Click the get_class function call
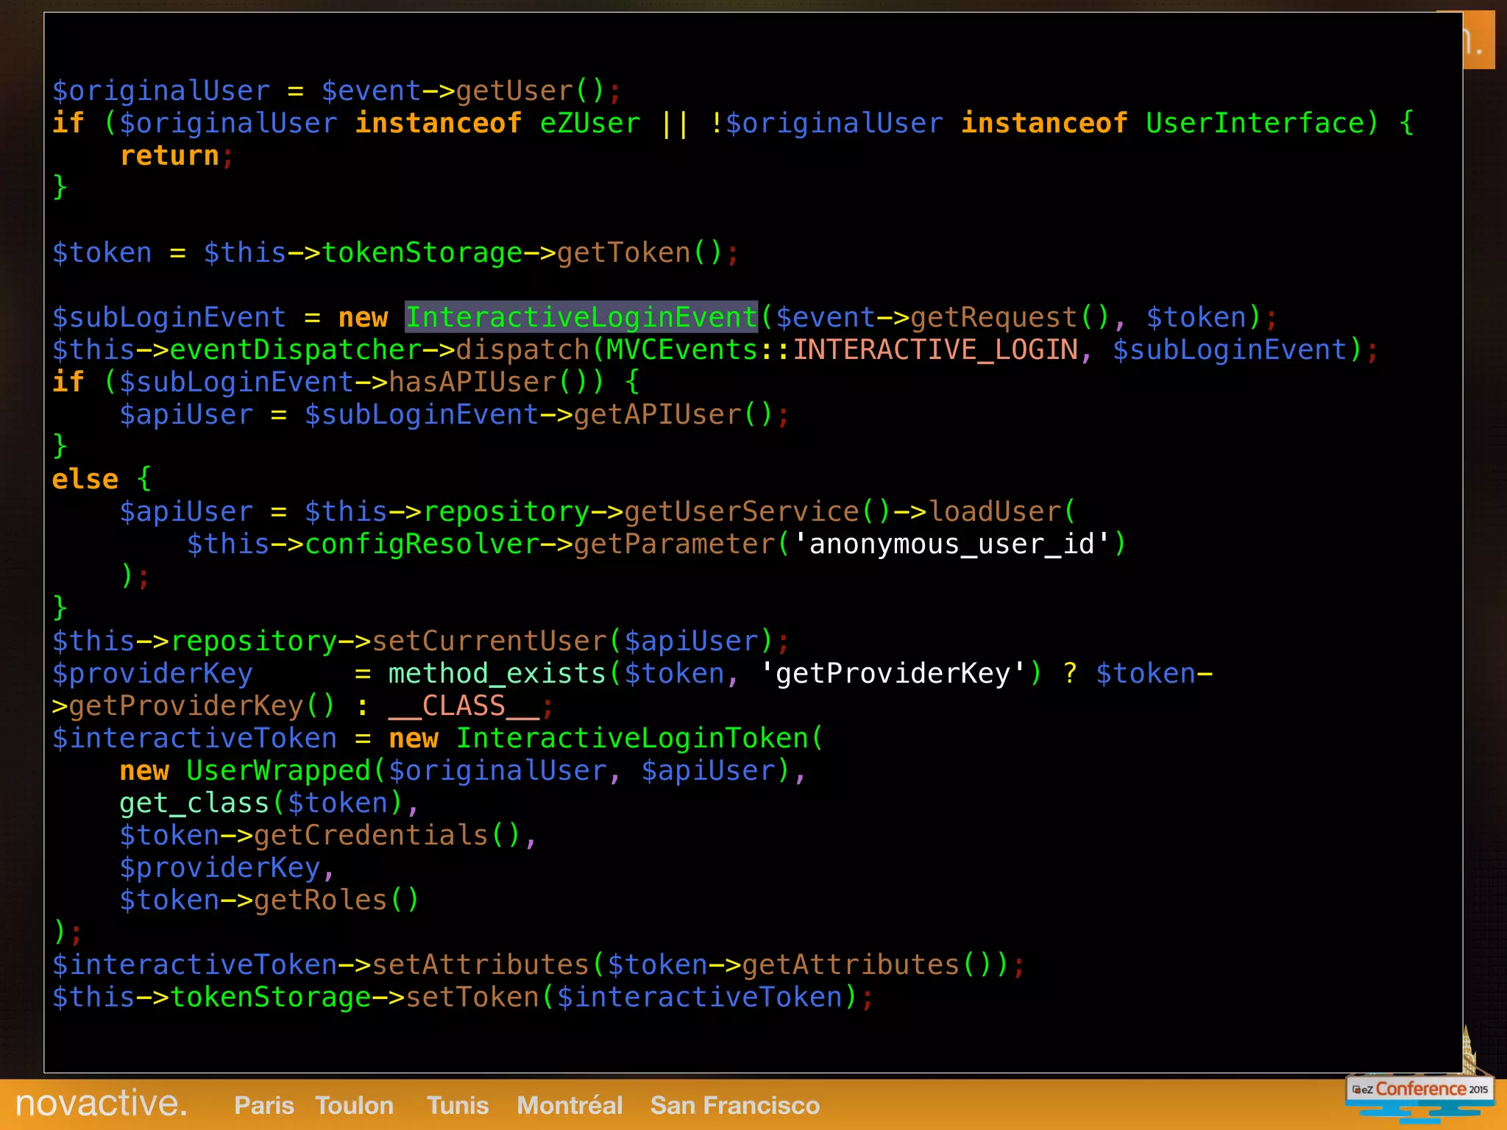Image resolution: width=1507 pixels, height=1130 pixels. pos(194,803)
